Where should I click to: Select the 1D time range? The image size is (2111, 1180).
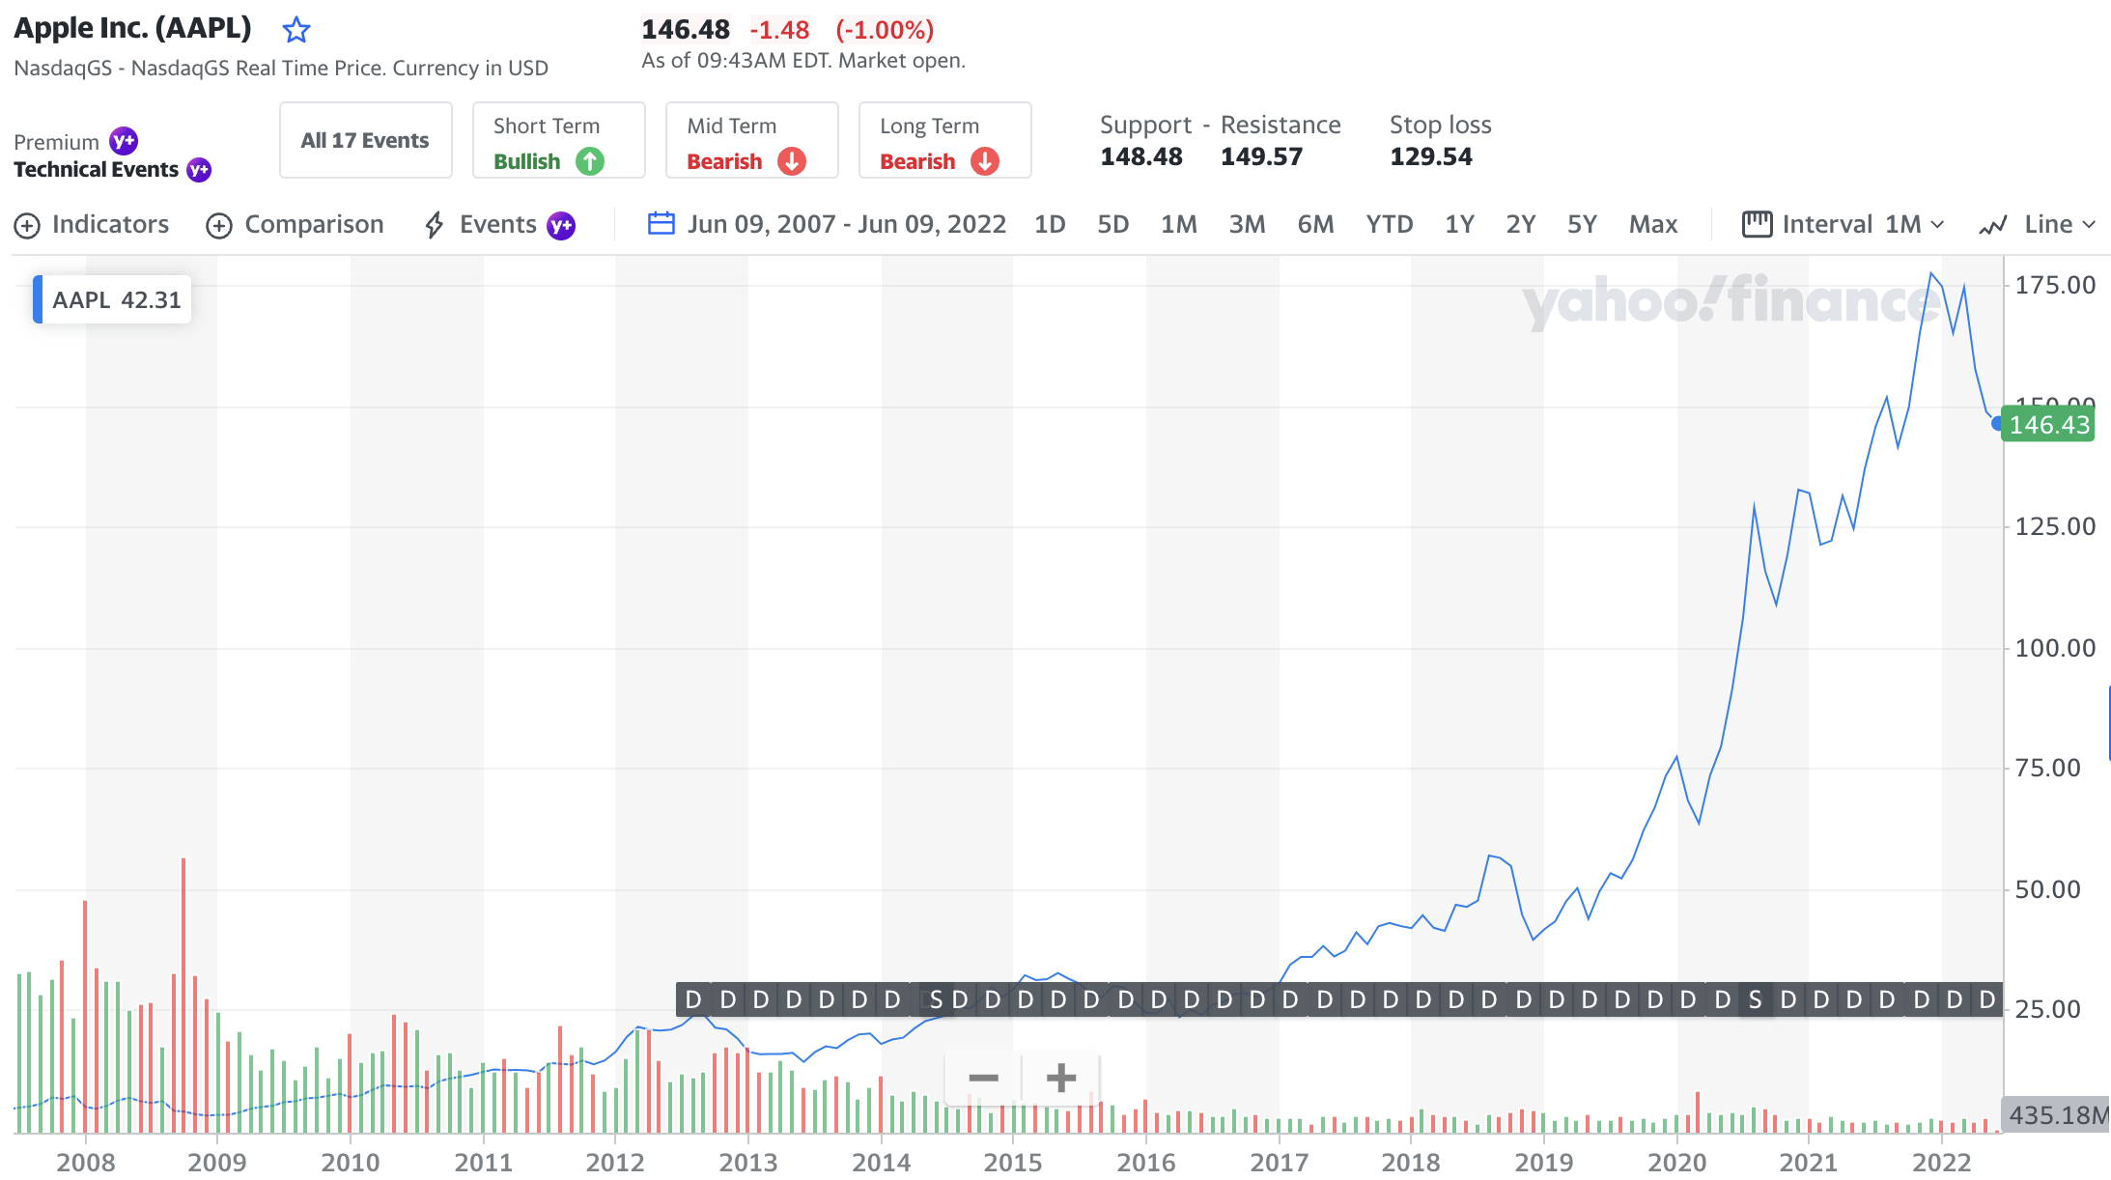[1050, 225]
